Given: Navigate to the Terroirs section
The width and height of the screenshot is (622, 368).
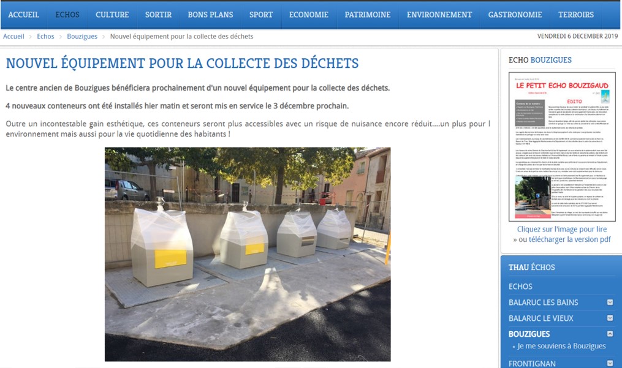Looking at the screenshot, I should click(x=575, y=15).
